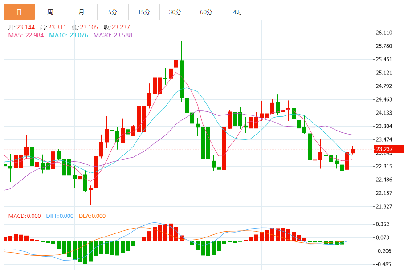The width and height of the screenshot is (408, 270).
Task: Click the tallest green candle at the peak
Action: pos(181,79)
